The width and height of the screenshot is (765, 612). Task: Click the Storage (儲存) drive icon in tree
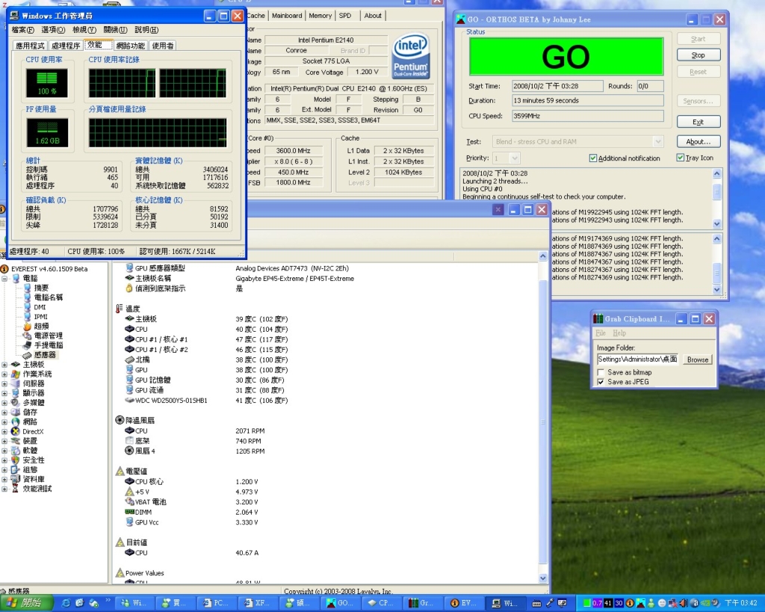coord(16,412)
